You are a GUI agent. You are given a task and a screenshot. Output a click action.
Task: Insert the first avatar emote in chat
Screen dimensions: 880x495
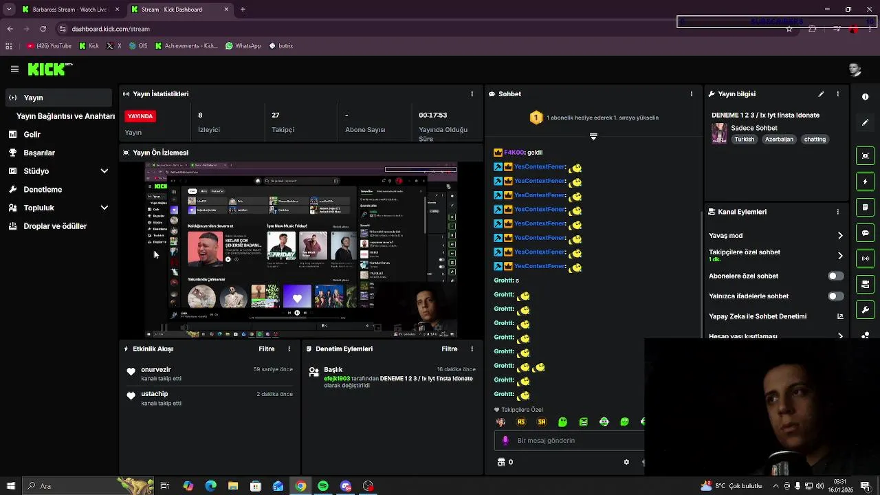coord(500,422)
